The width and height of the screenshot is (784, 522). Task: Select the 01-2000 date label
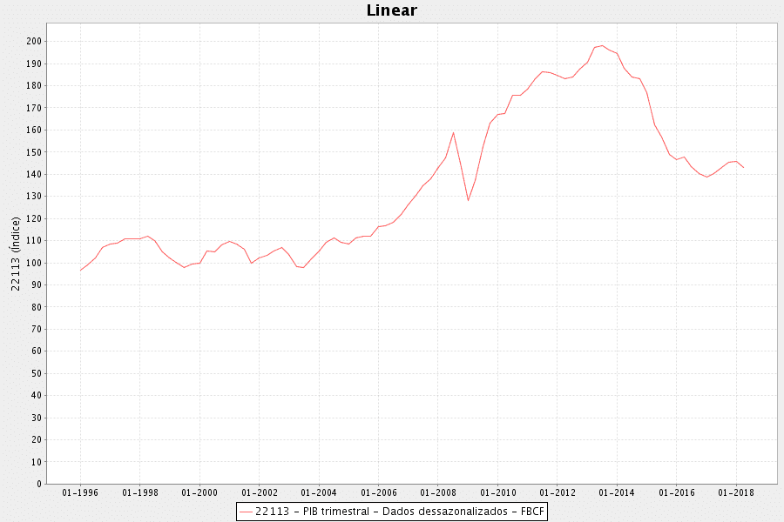click(x=199, y=492)
